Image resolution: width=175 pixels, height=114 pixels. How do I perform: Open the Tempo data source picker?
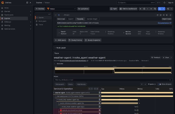61,9
